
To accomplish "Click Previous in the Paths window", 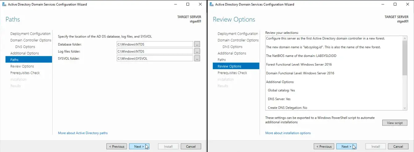I will (117, 146).
